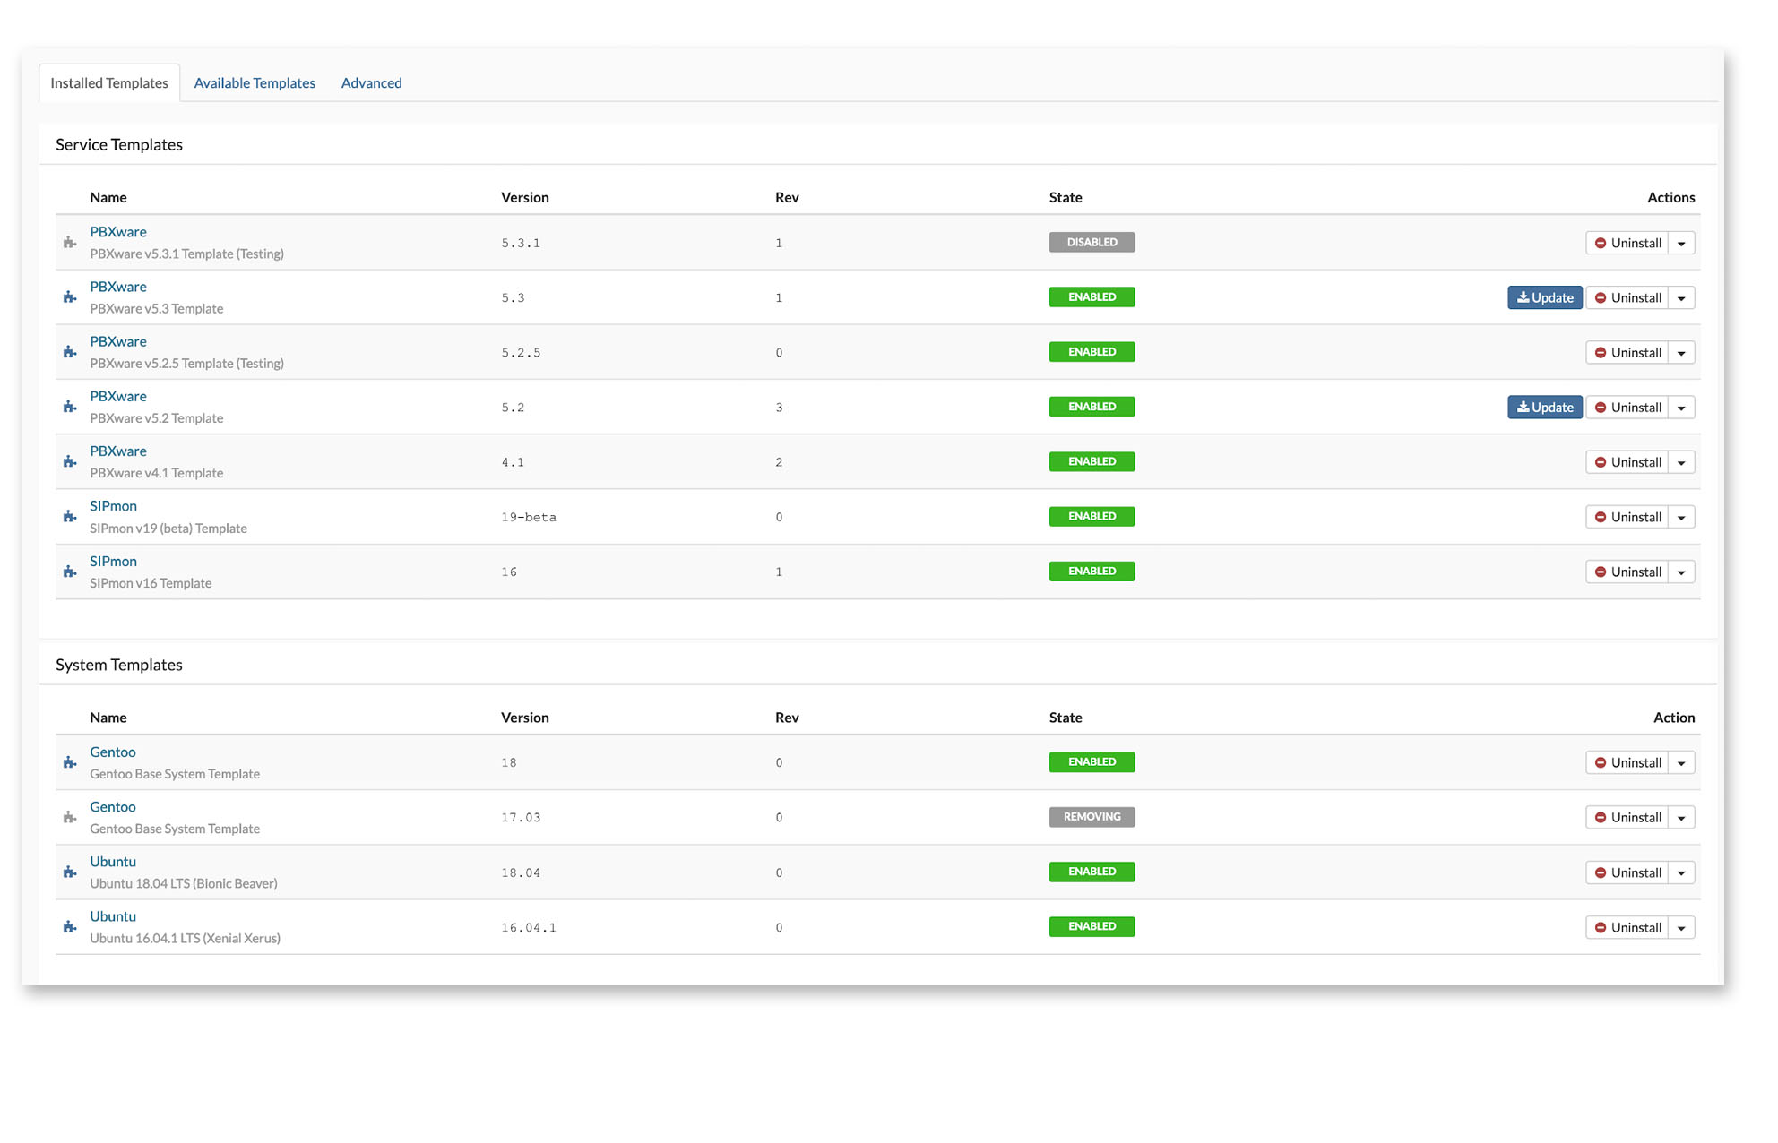Click the puzzle icon for SIPmon 19-beta

(70, 517)
